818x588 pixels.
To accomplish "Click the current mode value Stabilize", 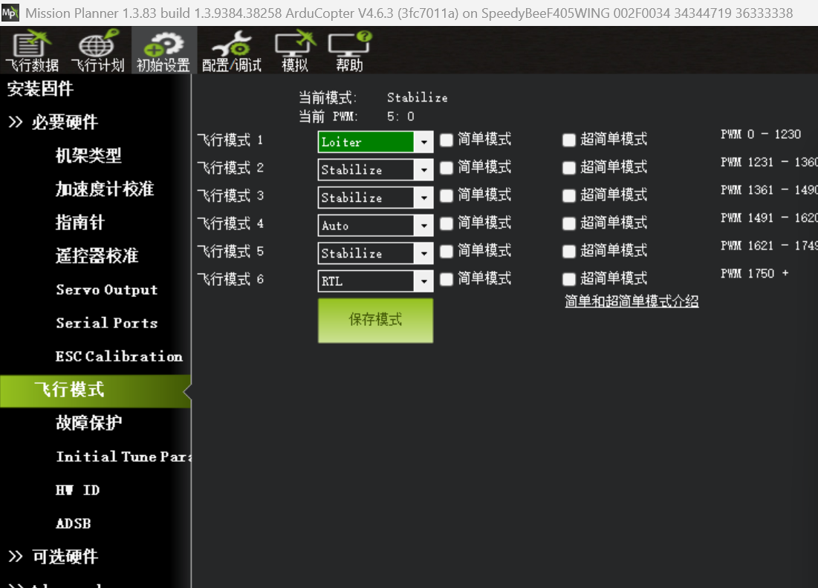I will (x=418, y=97).
